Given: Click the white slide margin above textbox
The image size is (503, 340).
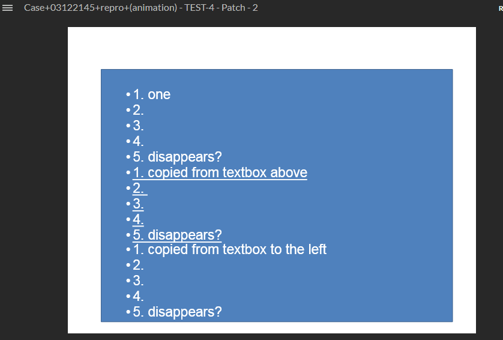Looking at the screenshot, I should click(x=271, y=48).
